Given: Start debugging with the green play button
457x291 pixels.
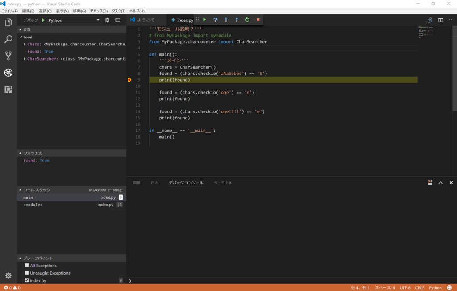Looking at the screenshot, I should (x=43, y=20).
